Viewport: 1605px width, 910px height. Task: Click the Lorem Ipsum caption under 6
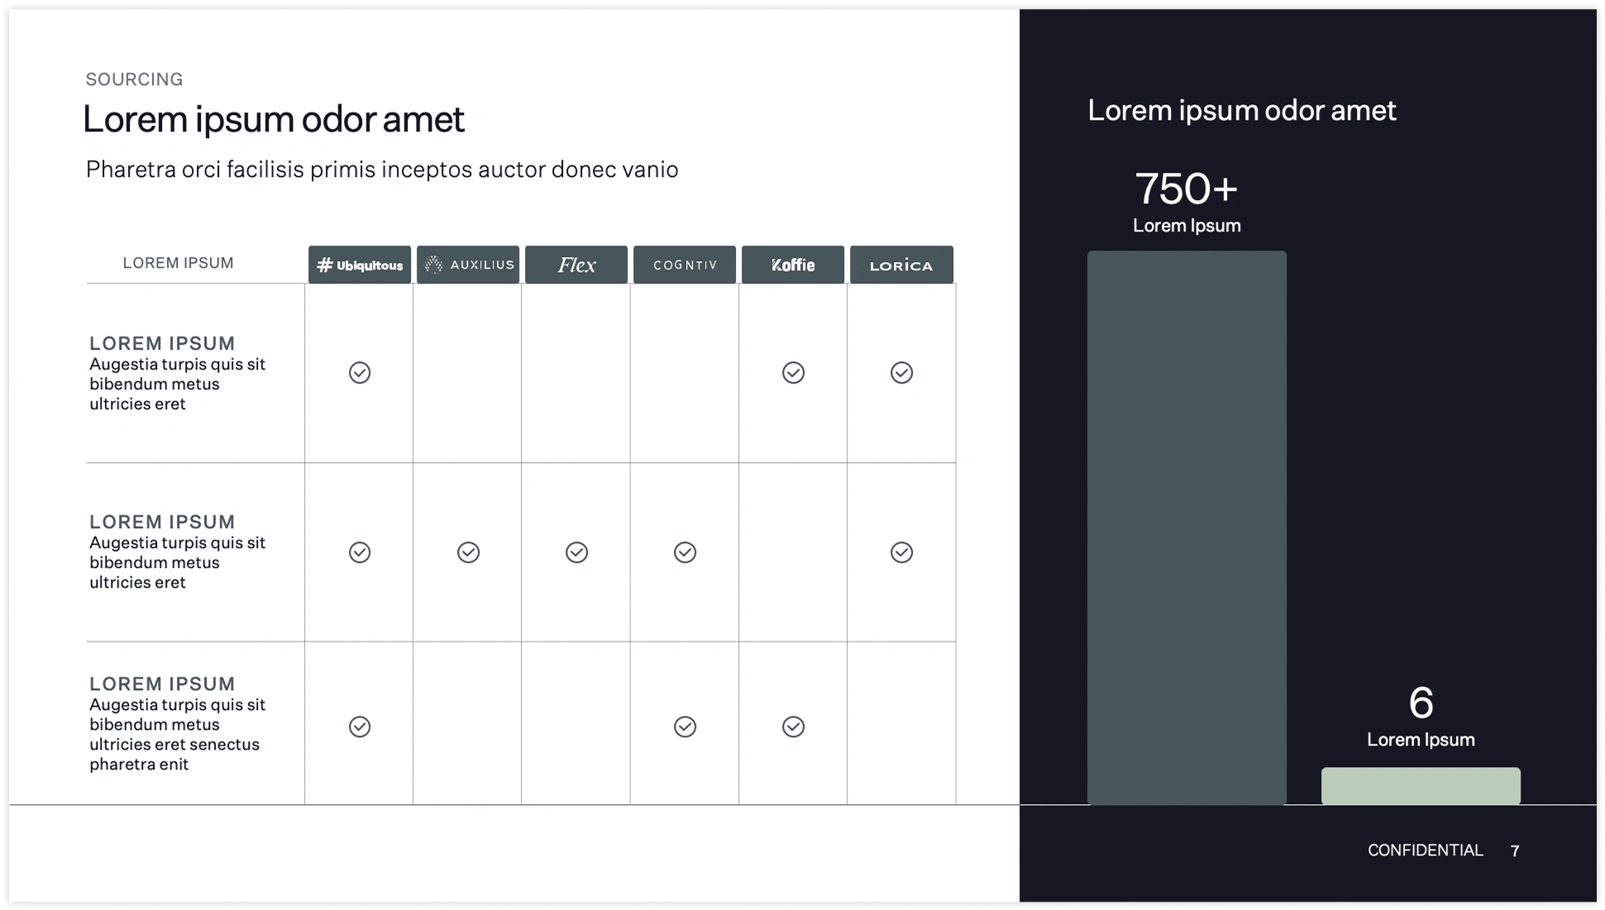[x=1421, y=740]
